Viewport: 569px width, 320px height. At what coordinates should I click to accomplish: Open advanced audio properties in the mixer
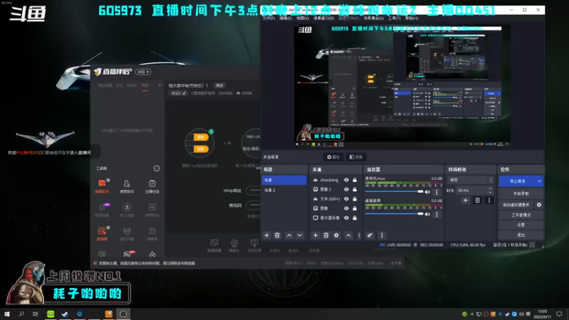tap(370, 235)
